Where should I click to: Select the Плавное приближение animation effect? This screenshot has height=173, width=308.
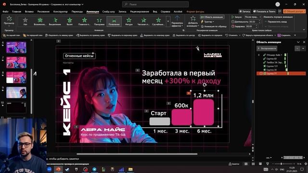pyautogui.click(x=84, y=21)
